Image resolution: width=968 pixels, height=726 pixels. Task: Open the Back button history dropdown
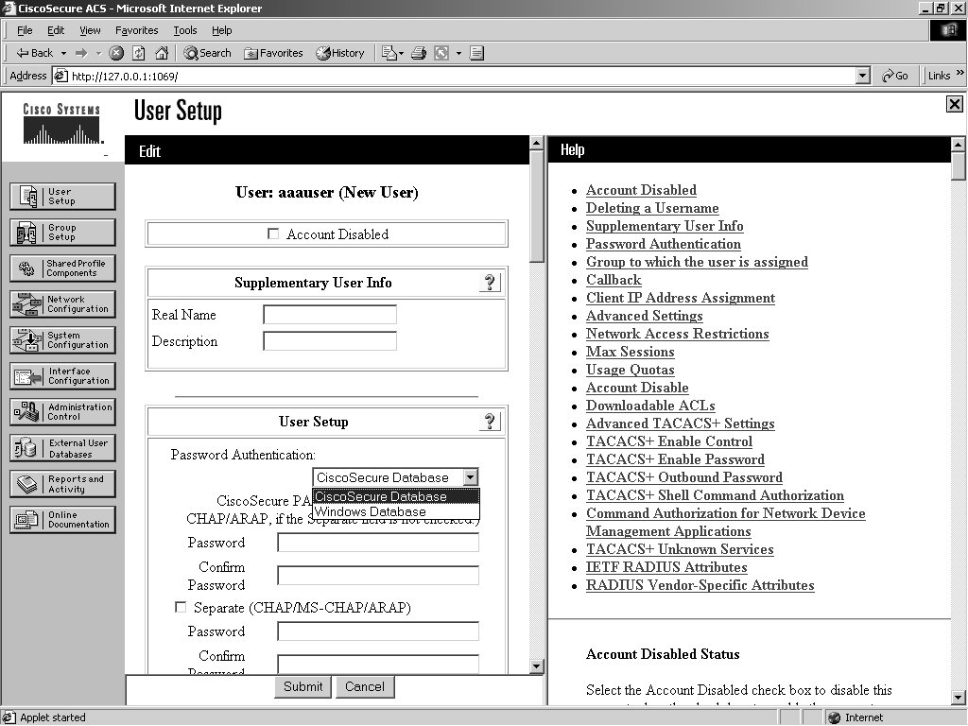(x=63, y=53)
